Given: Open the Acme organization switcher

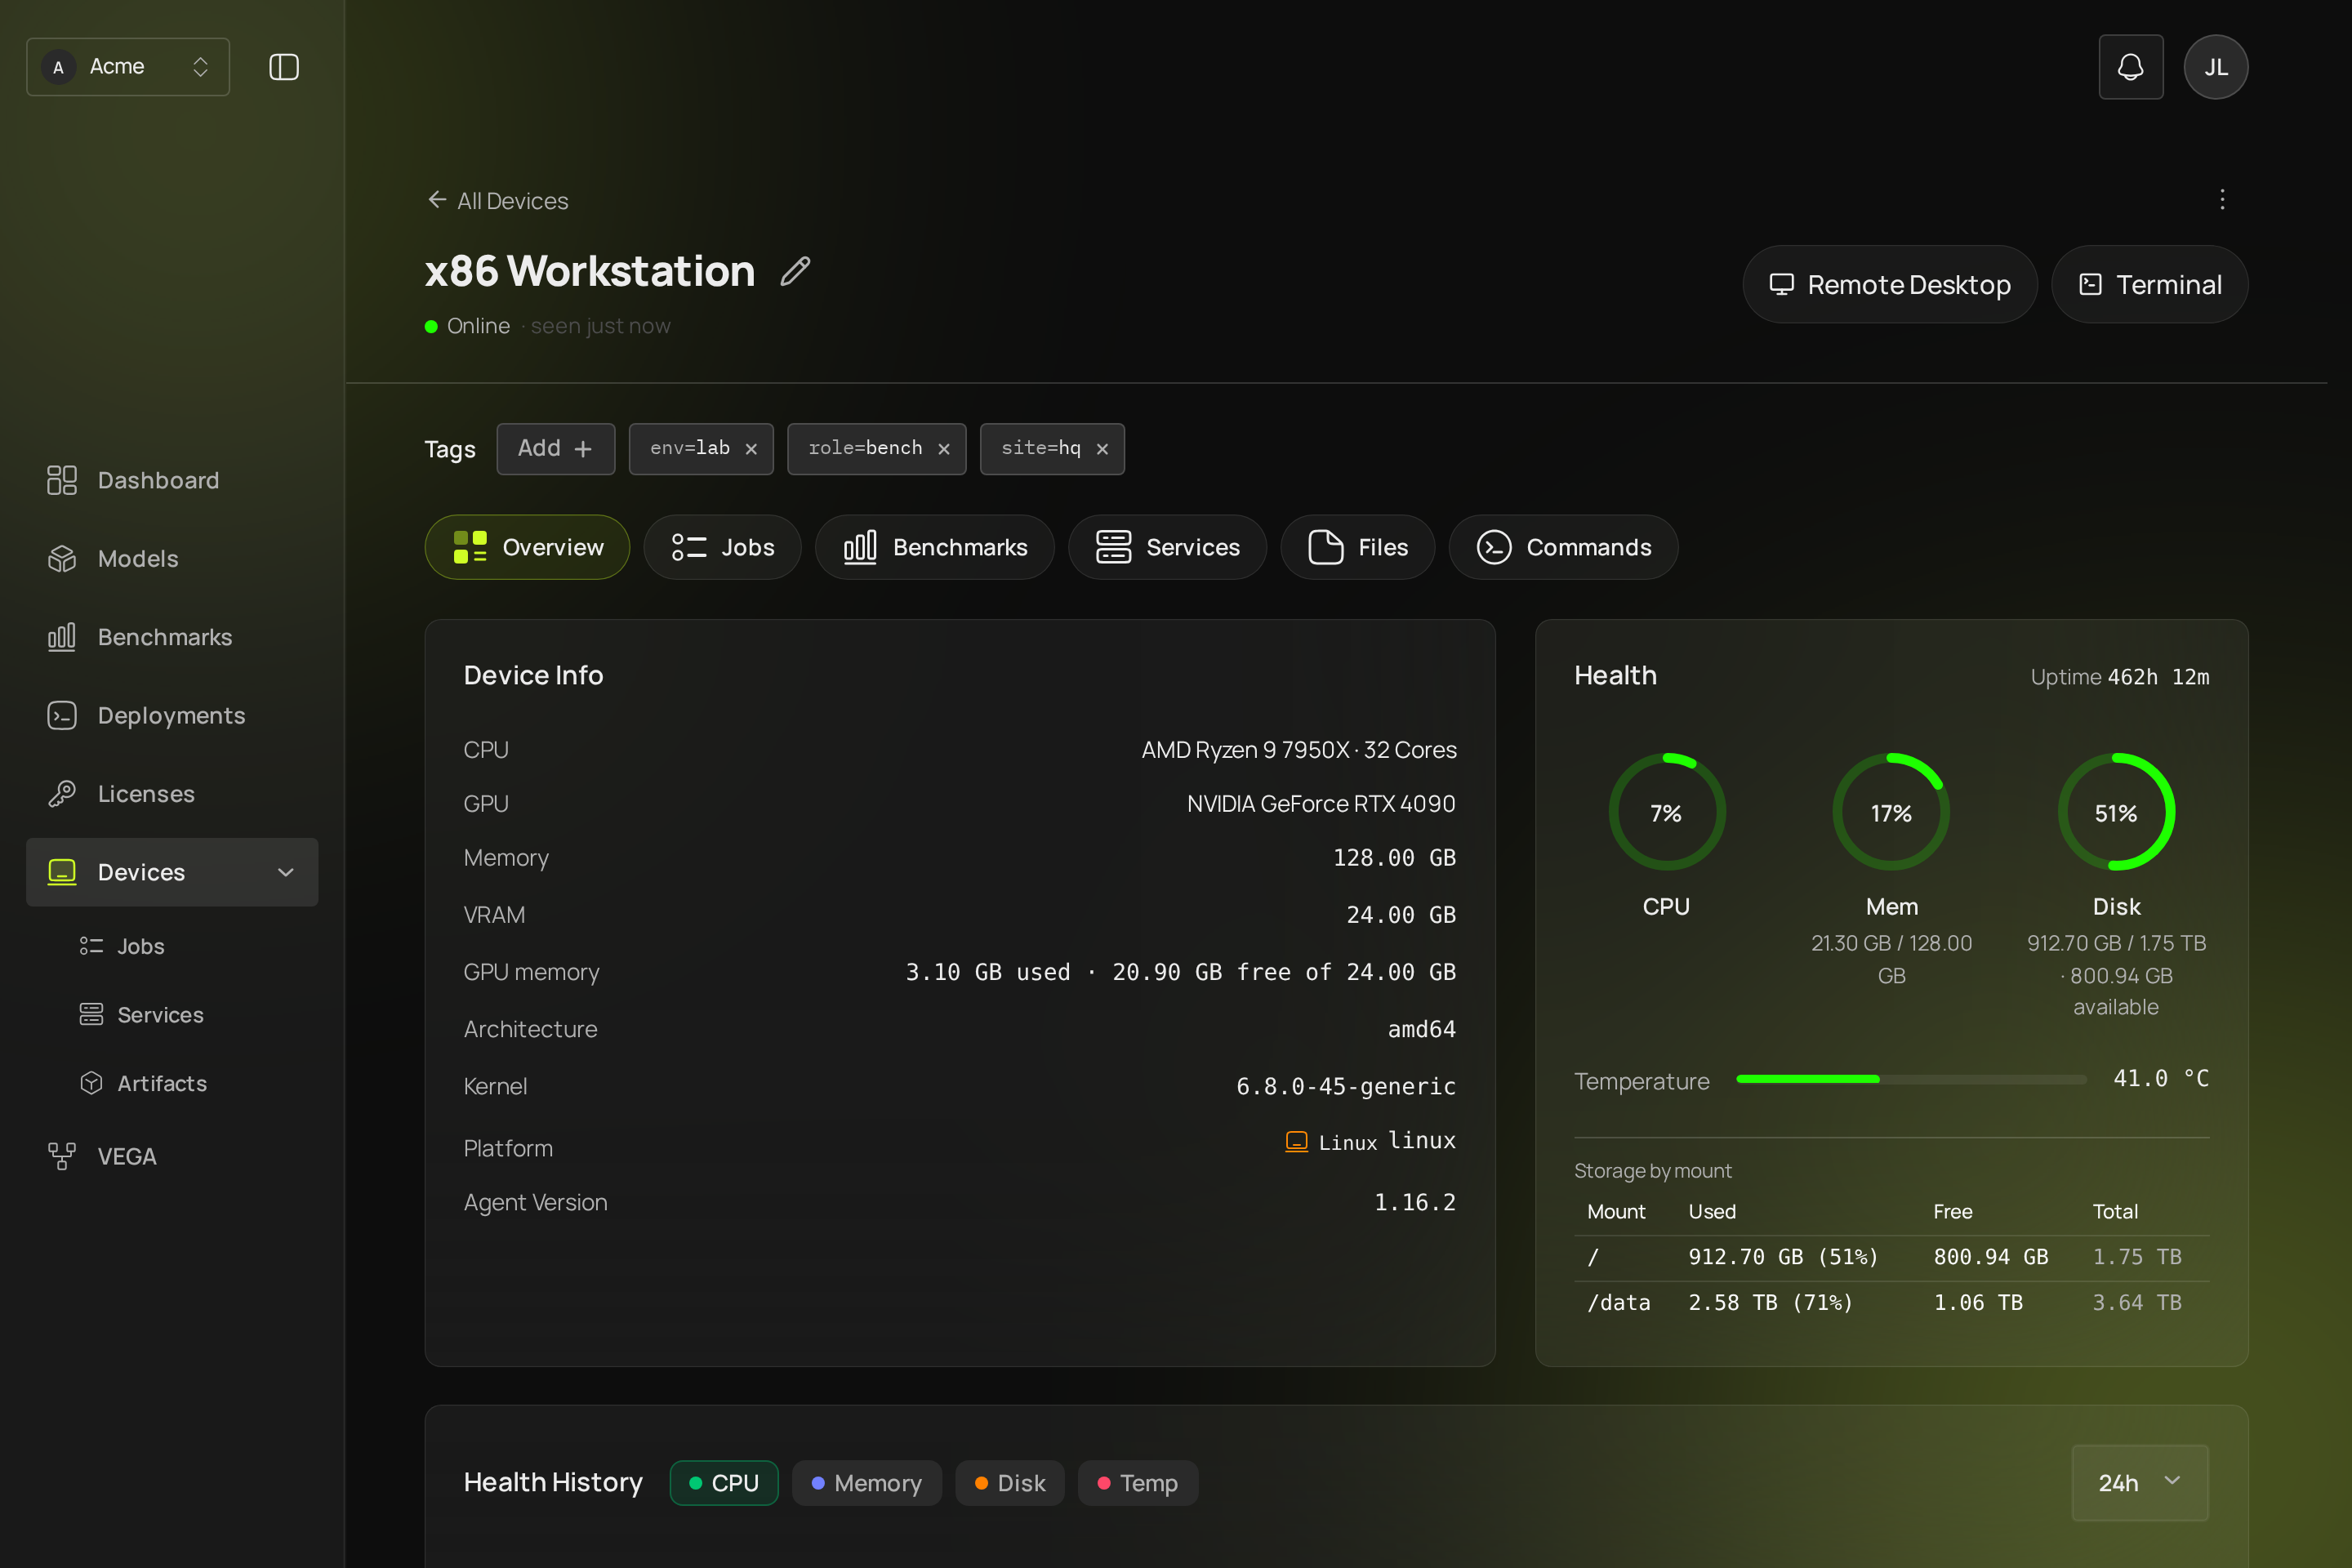Looking at the screenshot, I should (128, 67).
